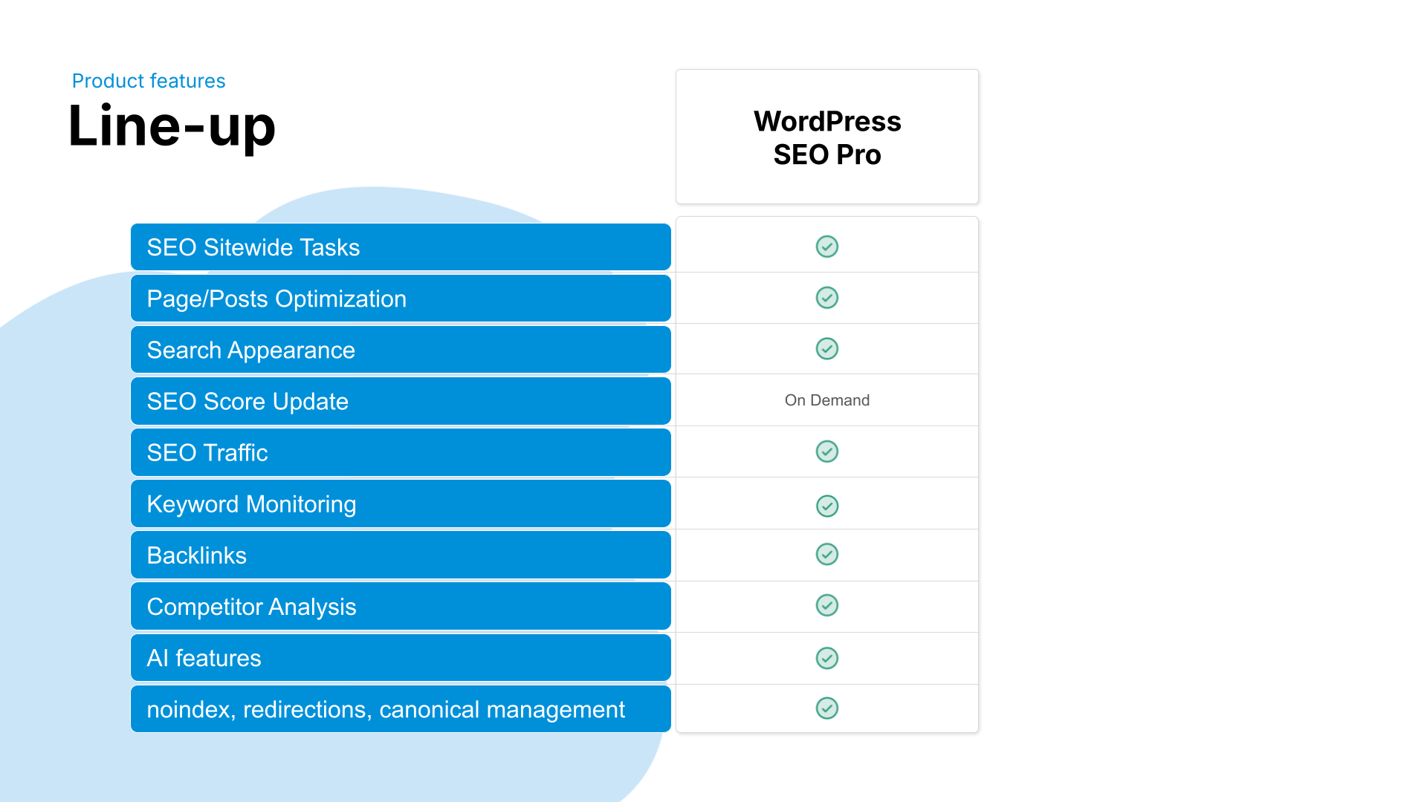Click the checkmark for noindex, redirections row

(x=826, y=708)
